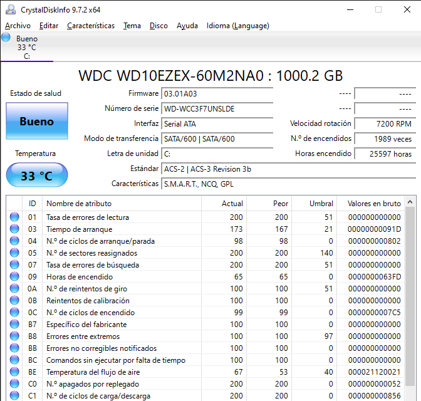The width and height of the screenshot is (421, 401).
Task: Select the row Reintentos de calibración
Action: point(205,300)
